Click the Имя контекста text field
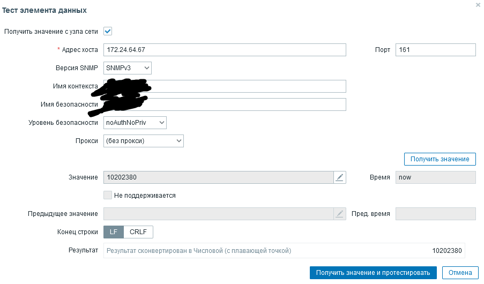Screen dimensions: 484x284 point(247,86)
